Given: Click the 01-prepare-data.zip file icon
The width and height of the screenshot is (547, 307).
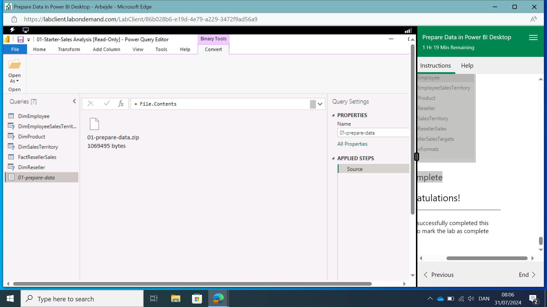Looking at the screenshot, I should 94,124.
